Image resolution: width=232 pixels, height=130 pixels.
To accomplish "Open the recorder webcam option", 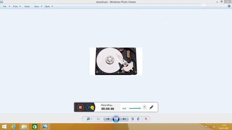I will tap(145, 107).
